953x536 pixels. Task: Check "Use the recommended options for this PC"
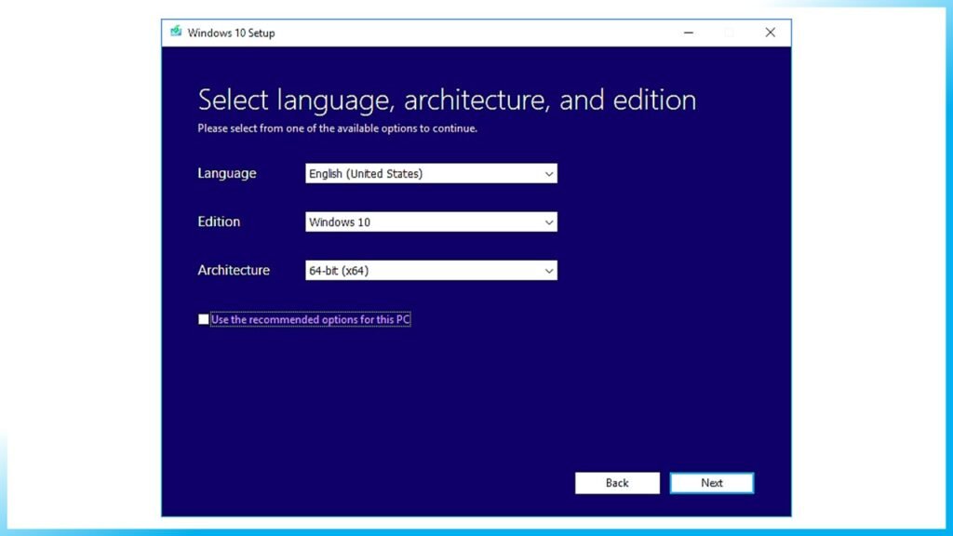(203, 318)
